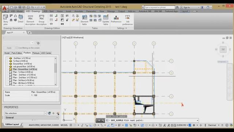Click the command line customize wrench icon

pos(103,120)
